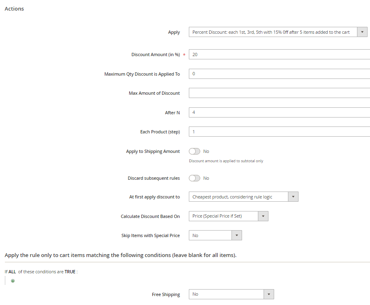Click the green add condition icon
The image size is (370, 305).
(x=13, y=281)
